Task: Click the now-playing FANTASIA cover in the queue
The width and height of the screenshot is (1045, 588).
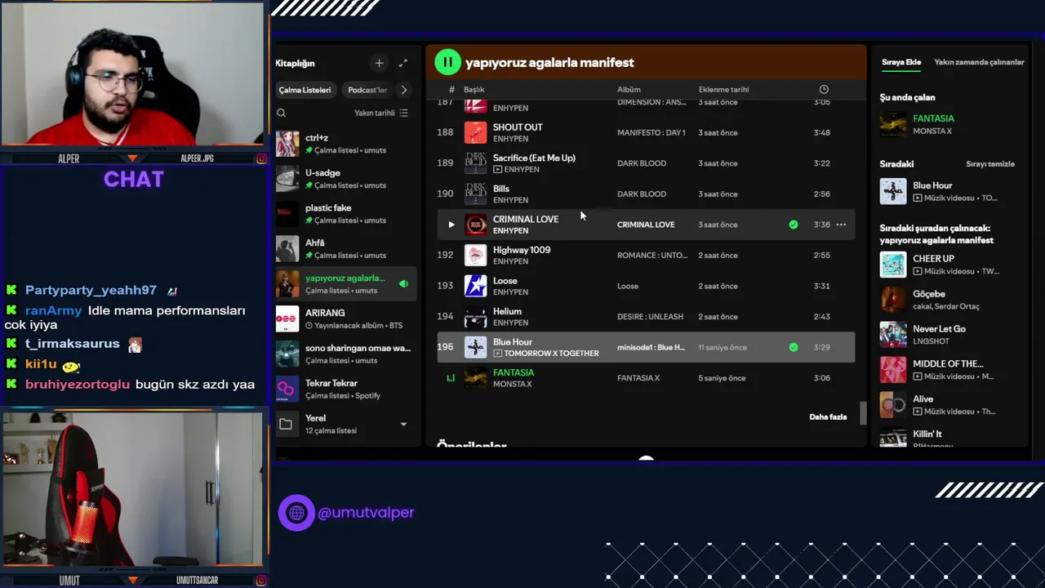Action: 893,124
